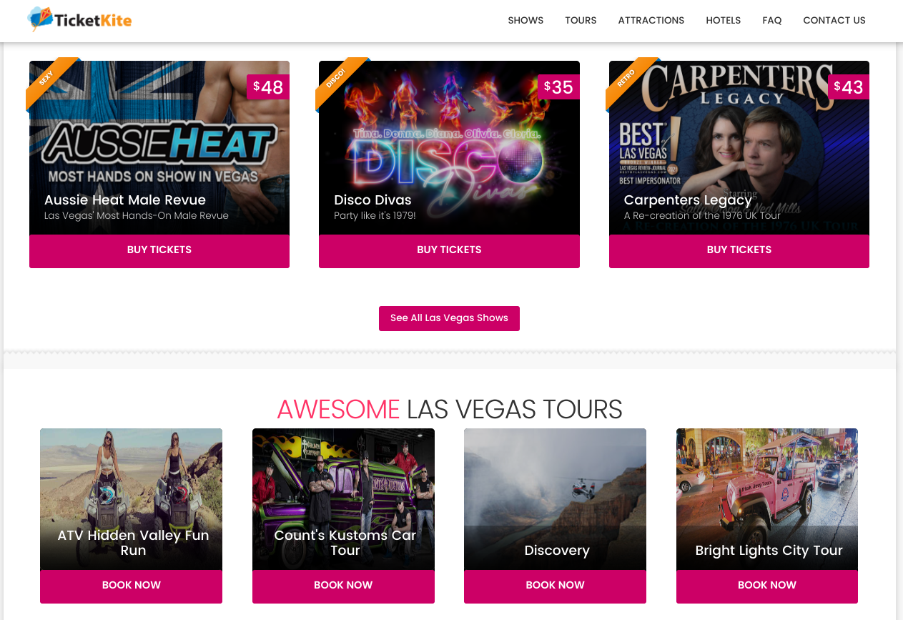Buy tickets for Disco Divas
Viewport: 903px width, 620px height.
tap(449, 250)
